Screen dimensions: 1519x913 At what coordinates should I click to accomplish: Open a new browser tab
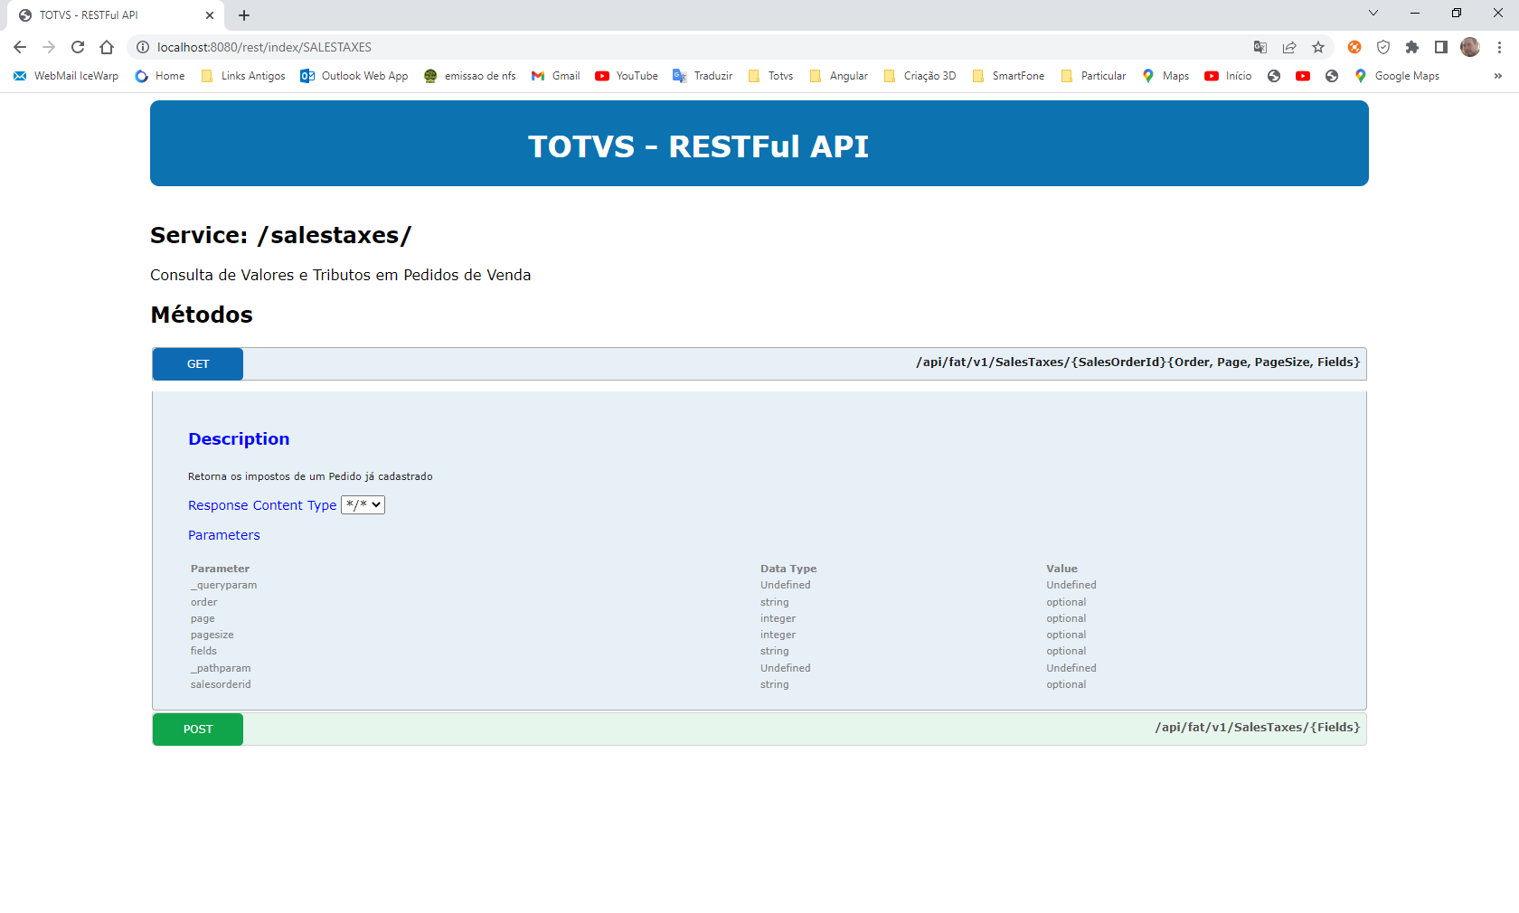point(244,15)
